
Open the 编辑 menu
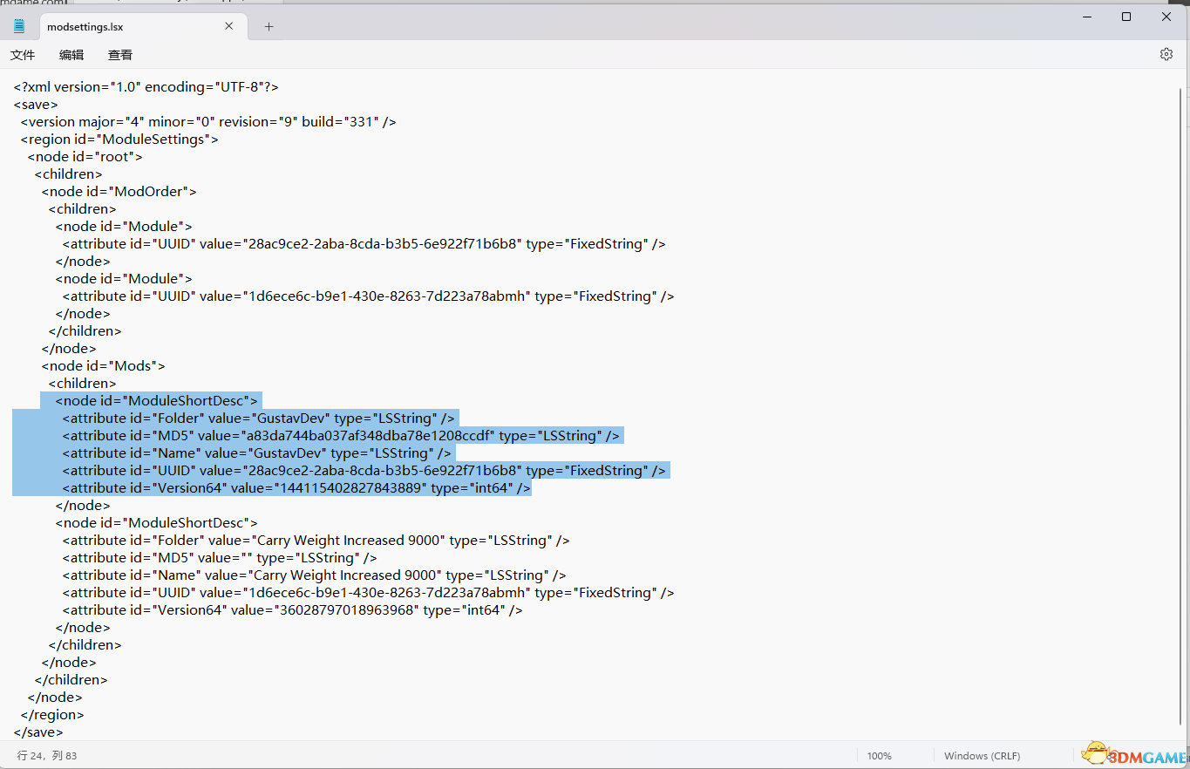click(x=71, y=55)
